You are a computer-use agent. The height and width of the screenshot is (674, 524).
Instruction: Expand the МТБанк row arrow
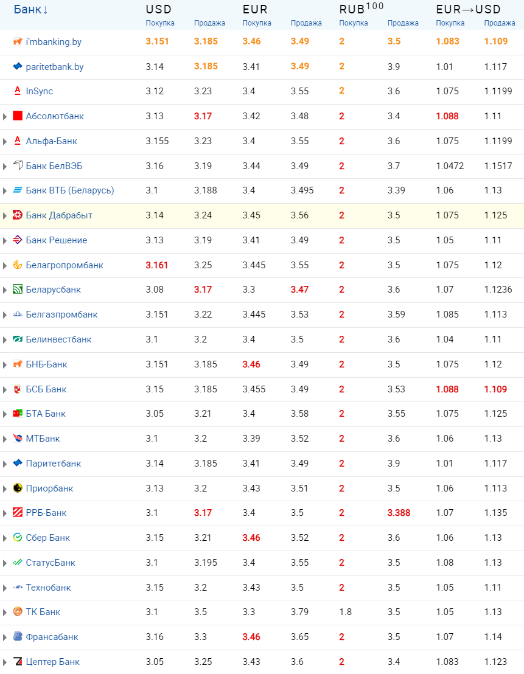coord(5,439)
